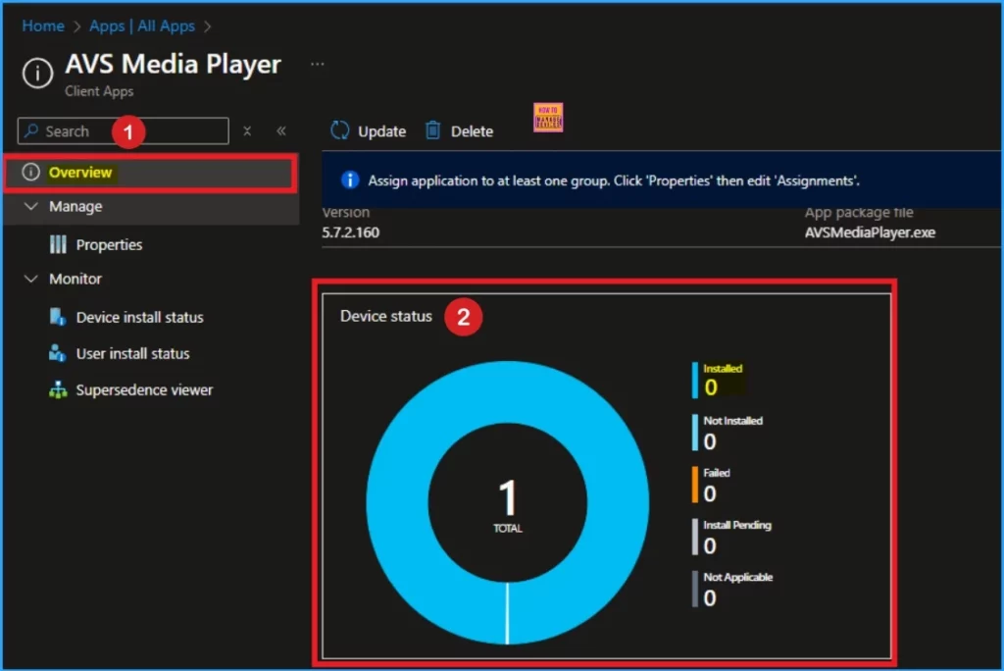This screenshot has width=1004, height=671.
Task: Collapse the Manage section chevron
Action: pos(30,206)
